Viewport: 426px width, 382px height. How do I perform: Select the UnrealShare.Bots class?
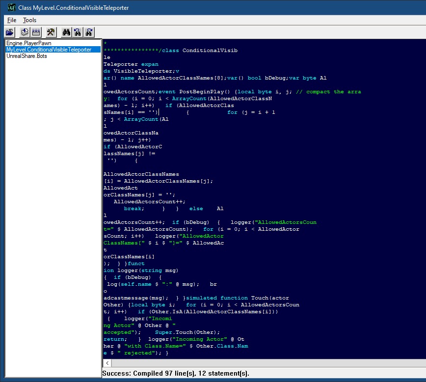26,56
